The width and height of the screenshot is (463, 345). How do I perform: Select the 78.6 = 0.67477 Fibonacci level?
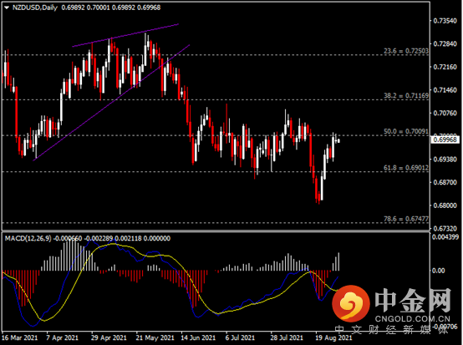coord(406,219)
